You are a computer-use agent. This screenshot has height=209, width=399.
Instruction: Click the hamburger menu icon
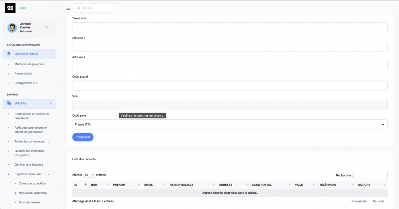pos(68,8)
